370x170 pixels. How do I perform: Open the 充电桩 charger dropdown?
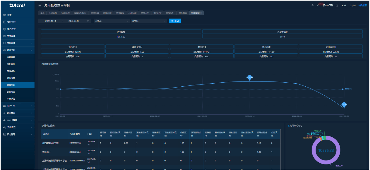(148, 21)
